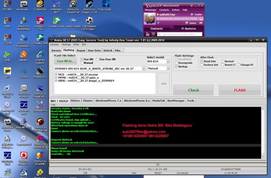The image size is (271, 178).
Task: Open the Shortcut to VolcanoTool icon
Action: (73, 7)
